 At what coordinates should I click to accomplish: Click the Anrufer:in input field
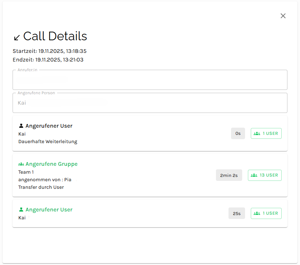point(150,80)
